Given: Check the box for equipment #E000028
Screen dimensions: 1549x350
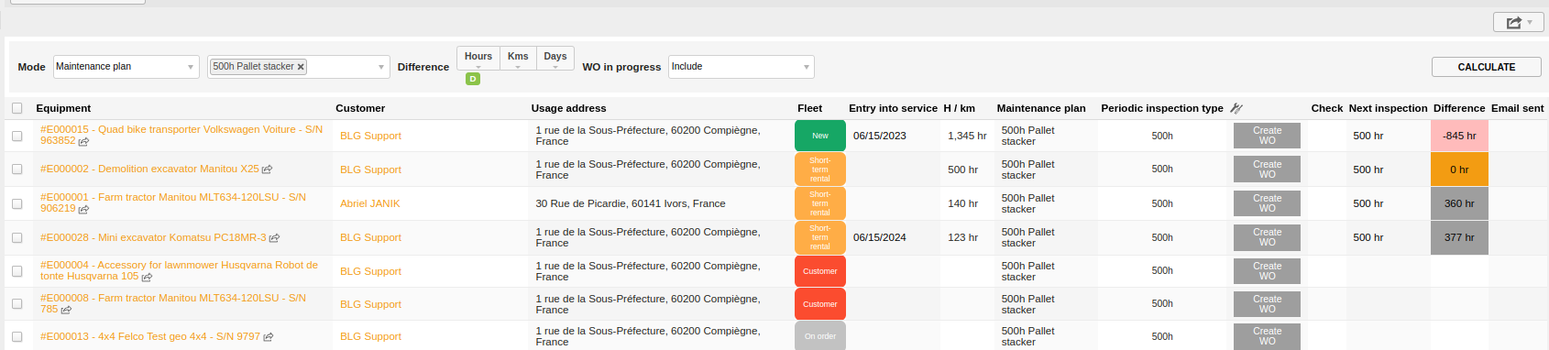Looking at the screenshot, I should [16, 237].
